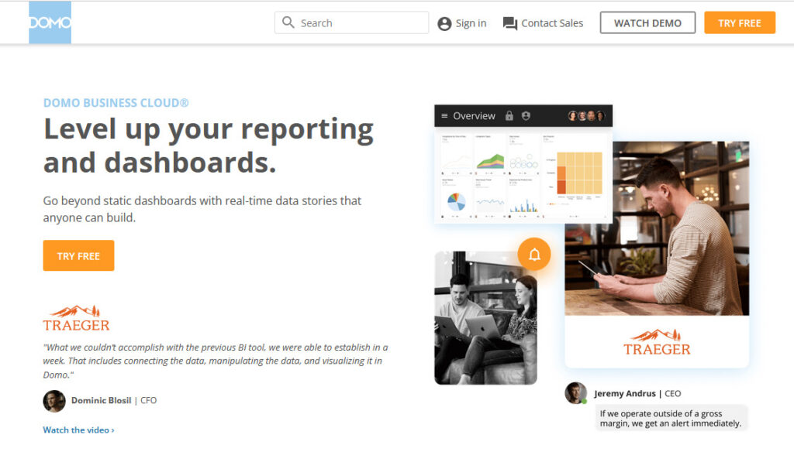Click the TRY FREE button in the header
Screen dimensions: 794x452
pos(739,22)
